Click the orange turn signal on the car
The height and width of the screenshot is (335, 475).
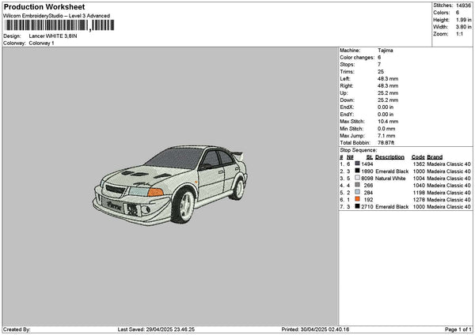[x=155, y=192]
